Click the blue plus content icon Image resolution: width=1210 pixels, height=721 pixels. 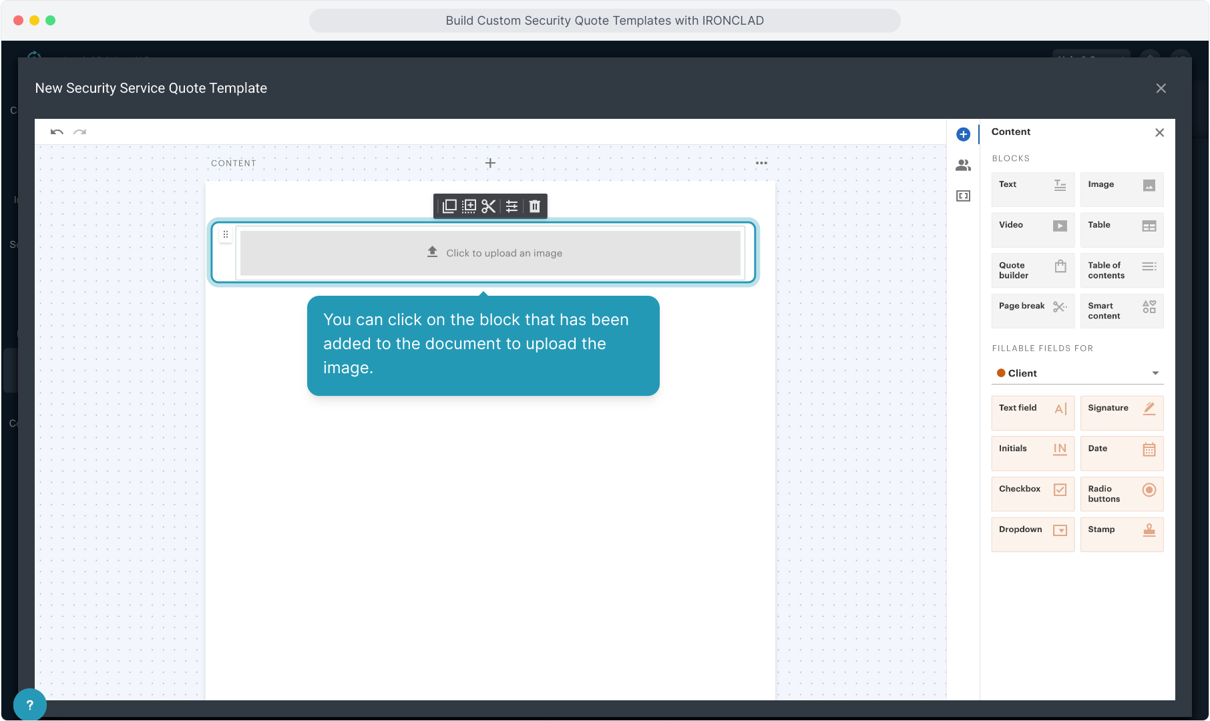[x=963, y=134]
